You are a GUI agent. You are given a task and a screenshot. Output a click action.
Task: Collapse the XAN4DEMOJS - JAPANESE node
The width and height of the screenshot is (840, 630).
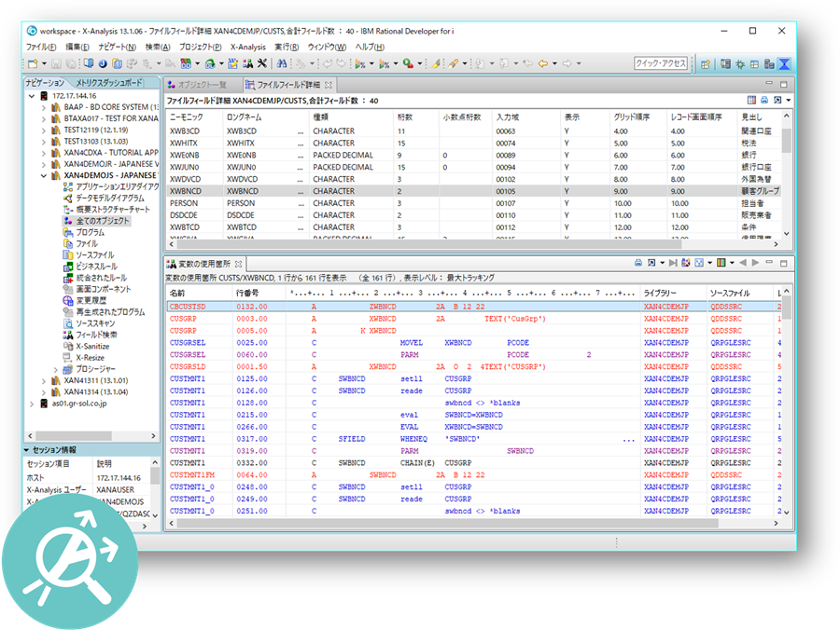[x=43, y=175]
